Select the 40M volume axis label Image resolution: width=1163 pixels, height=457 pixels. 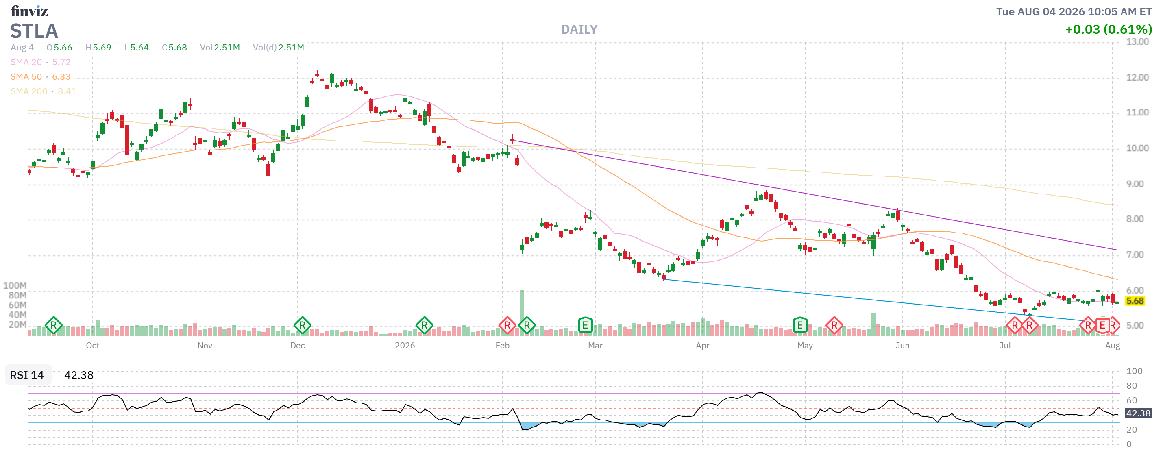point(17,315)
